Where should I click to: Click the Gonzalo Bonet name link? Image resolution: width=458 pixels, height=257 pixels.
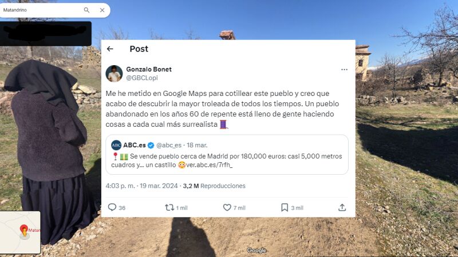[149, 69]
